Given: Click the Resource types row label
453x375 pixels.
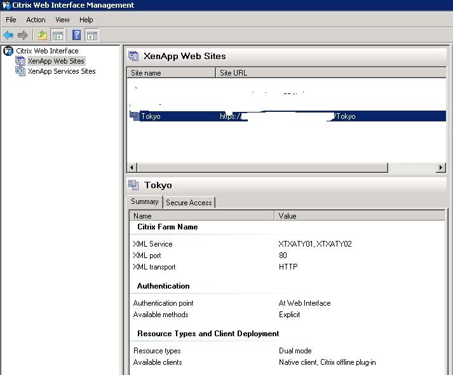Looking at the screenshot, I should click(157, 351).
